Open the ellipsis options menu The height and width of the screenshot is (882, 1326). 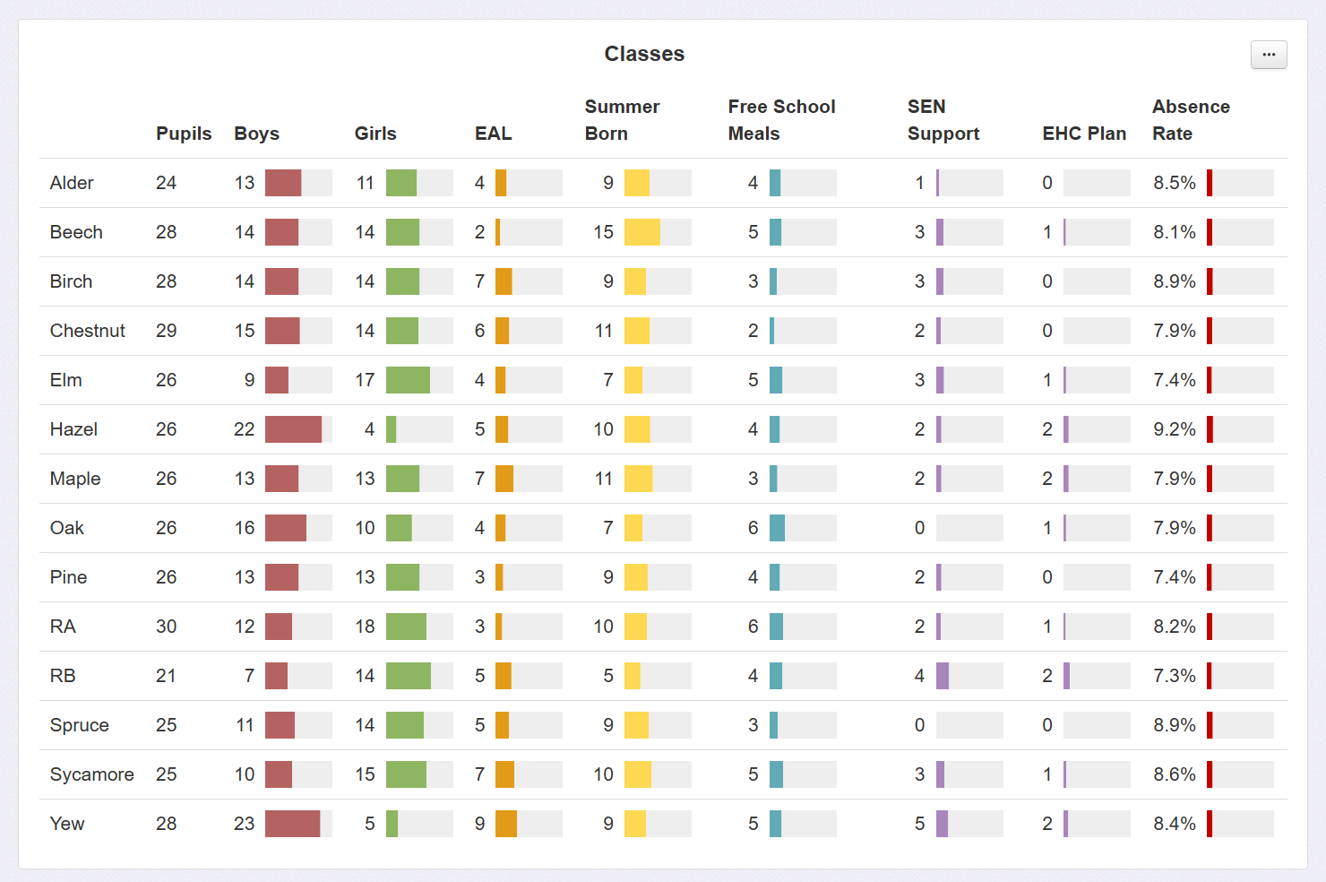click(x=1269, y=55)
